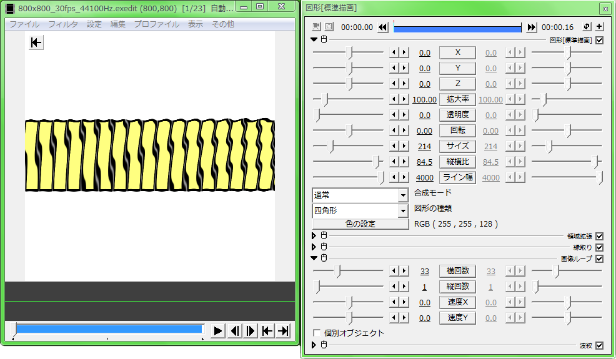Click mouse icon in 縁取り row
Image resolution: width=616 pixels, height=359 pixels.
pos(324,247)
